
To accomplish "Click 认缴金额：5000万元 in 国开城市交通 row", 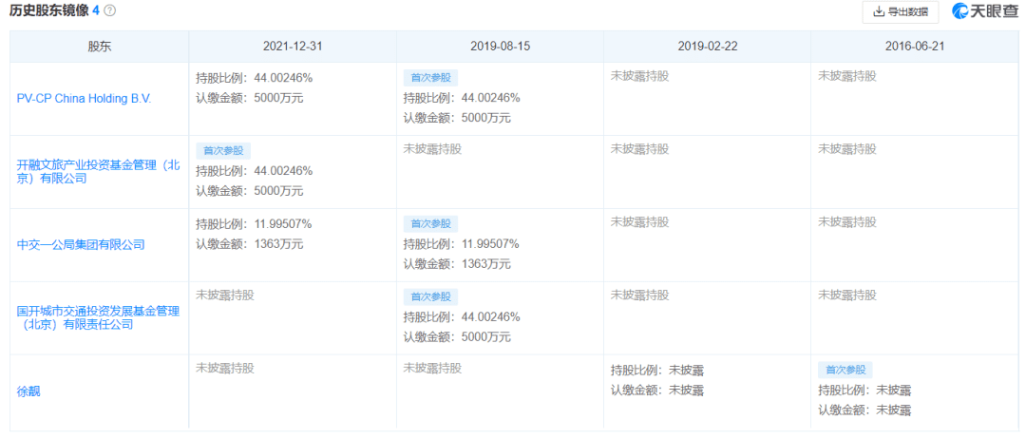I will (x=457, y=337).
